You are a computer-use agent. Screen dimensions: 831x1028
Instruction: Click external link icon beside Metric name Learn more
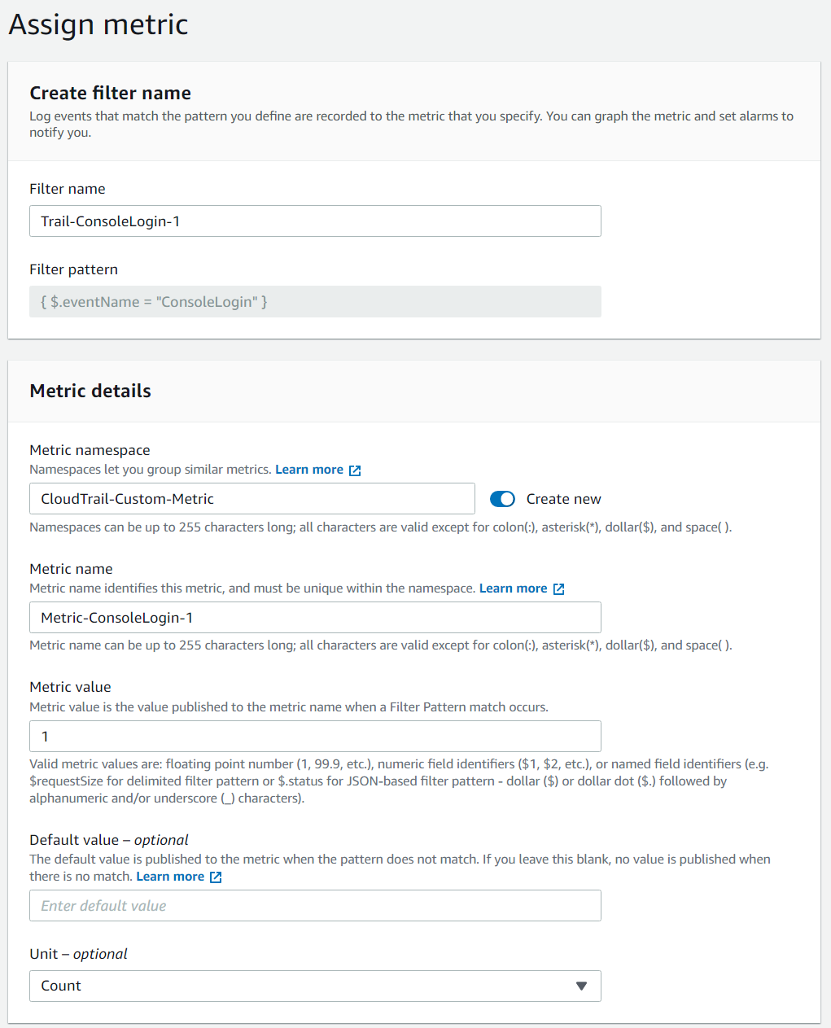pos(558,589)
